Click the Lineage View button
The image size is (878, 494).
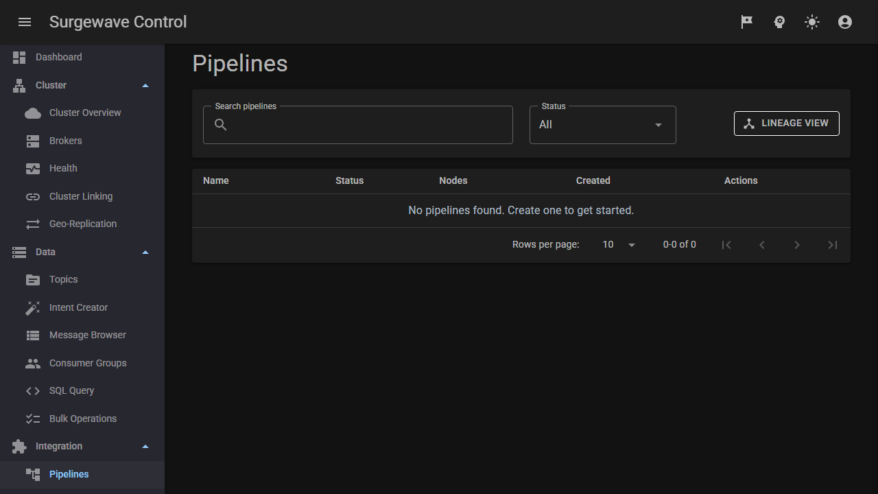coord(787,123)
